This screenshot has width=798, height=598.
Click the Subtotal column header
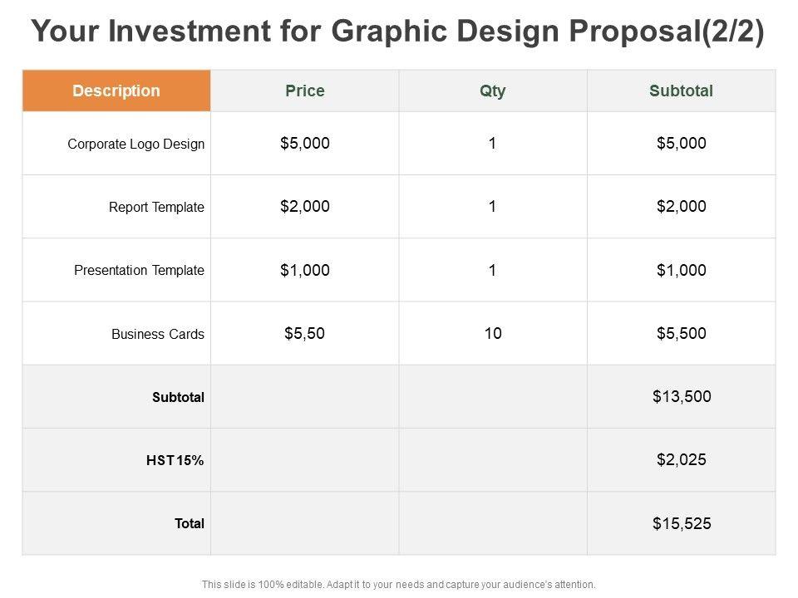pyautogui.click(x=681, y=91)
